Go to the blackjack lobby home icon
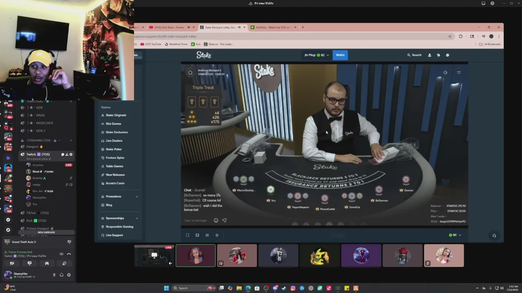Screen dimensions: 522x293 point(190,72)
